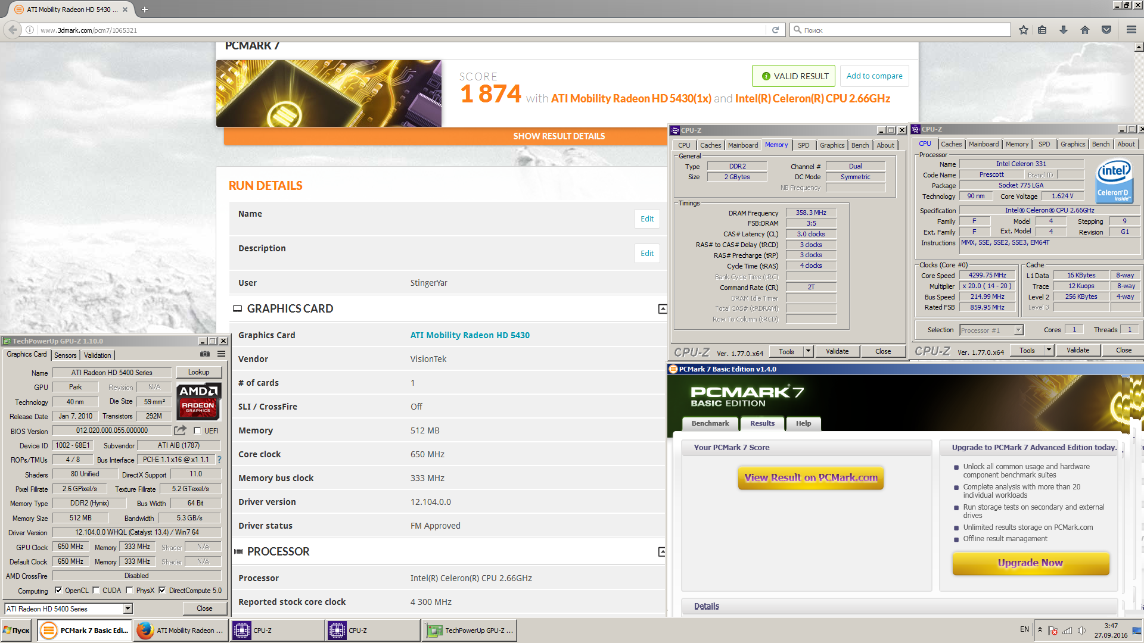
Task: Collapse the Graphics Card section icon
Action: [662, 309]
